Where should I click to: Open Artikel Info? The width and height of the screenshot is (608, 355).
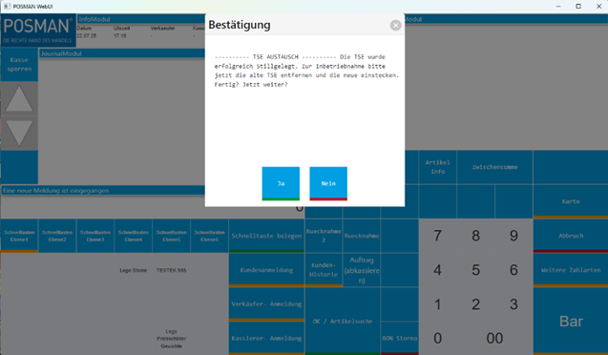(x=437, y=167)
